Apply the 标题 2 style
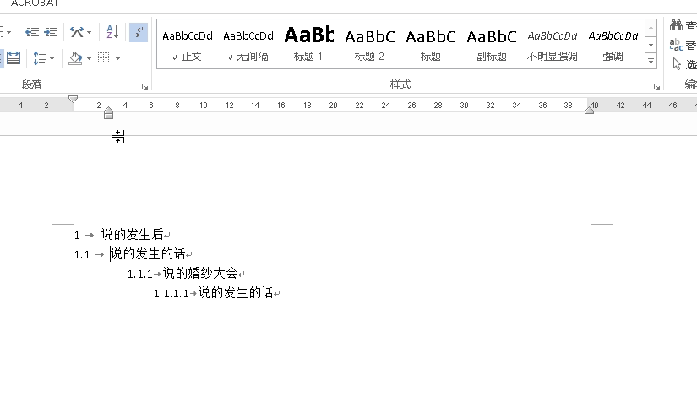The height and width of the screenshot is (397, 697). pos(369,45)
